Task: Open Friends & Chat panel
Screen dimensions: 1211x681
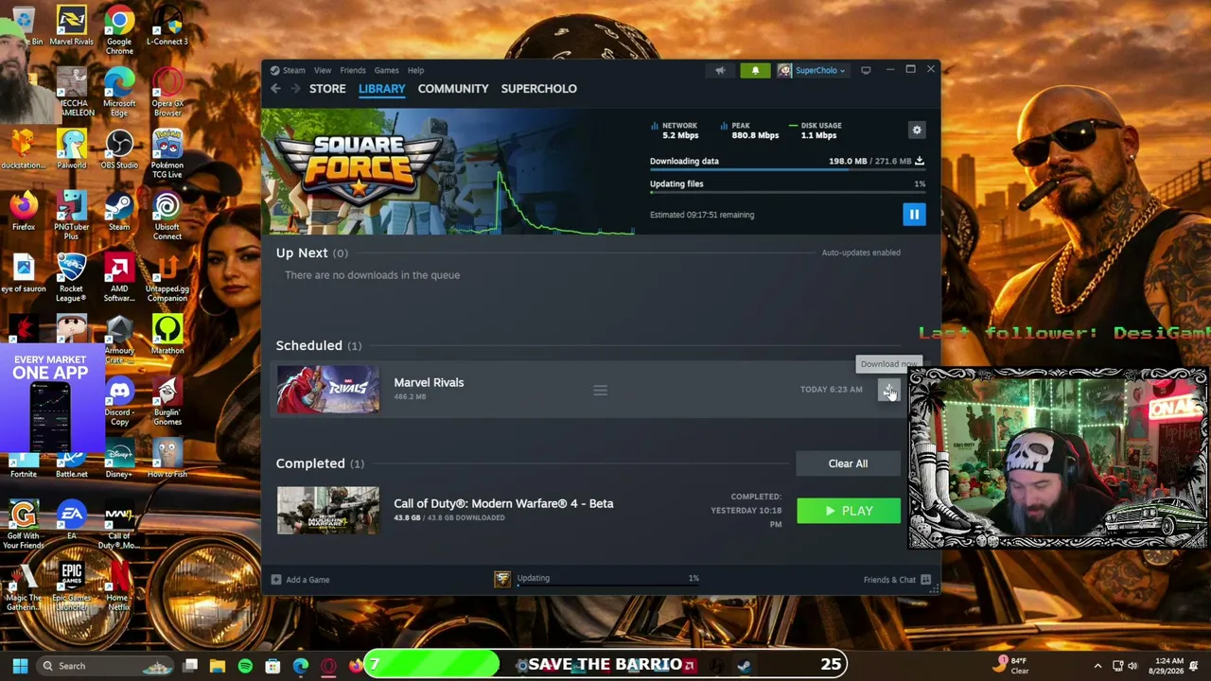Action: point(897,580)
